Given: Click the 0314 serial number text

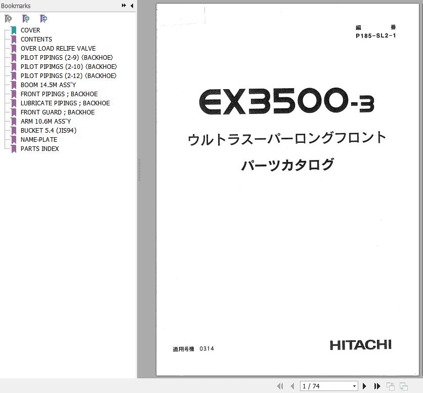Looking at the screenshot, I should point(206,349).
